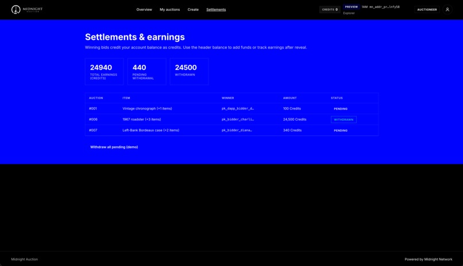The height and width of the screenshot is (266, 463).
Task: Click the Amount column header
Action: [290, 98]
